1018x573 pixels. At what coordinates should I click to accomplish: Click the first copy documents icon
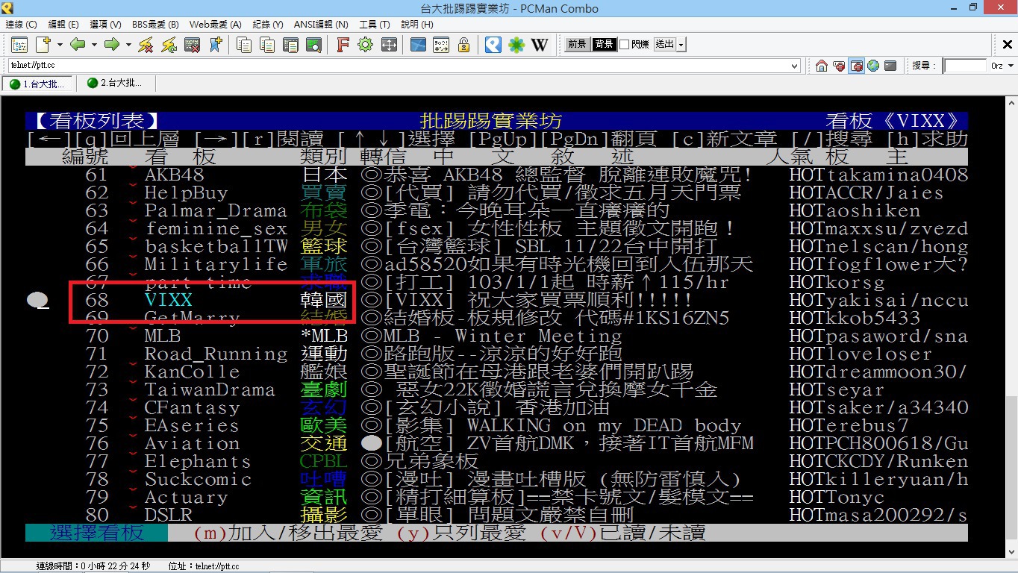(244, 45)
